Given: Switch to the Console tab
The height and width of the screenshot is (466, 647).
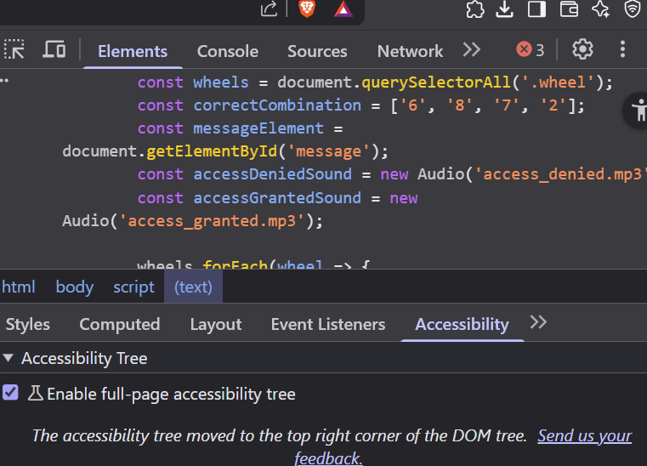Looking at the screenshot, I should (227, 51).
